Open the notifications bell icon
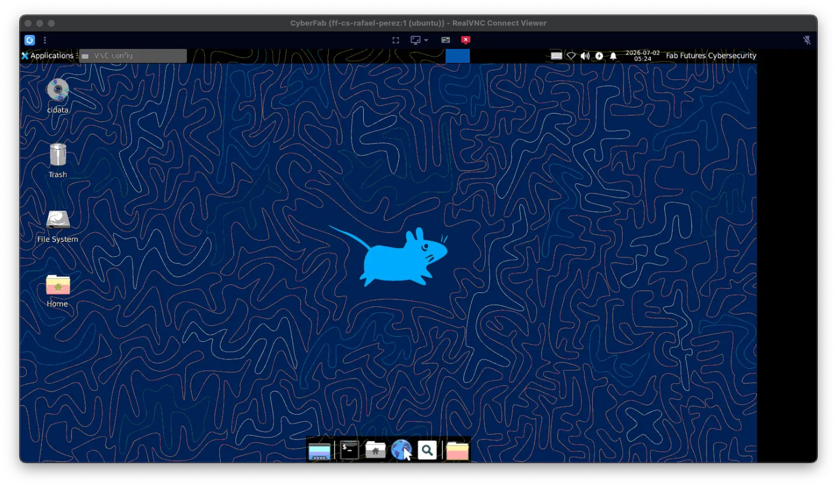Image resolution: width=837 pixels, height=487 pixels. tap(613, 56)
